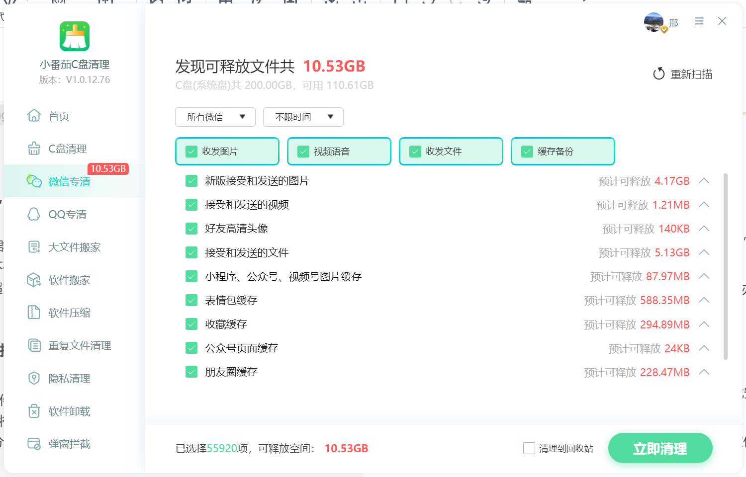746x477 pixels.
Task: Click the 软件搬家 cube icon
Action: click(x=34, y=280)
